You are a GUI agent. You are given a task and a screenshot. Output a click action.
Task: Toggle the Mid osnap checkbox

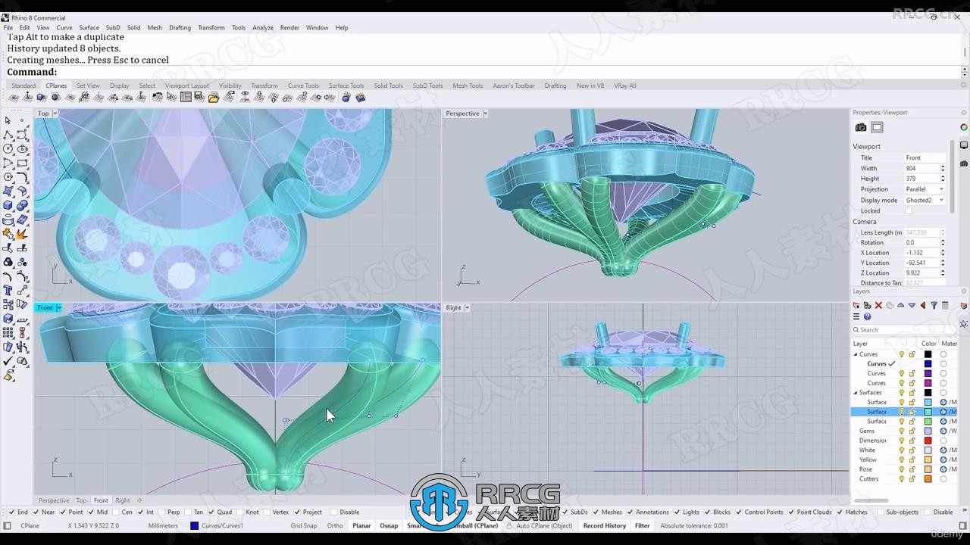pyautogui.click(x=91, y=512)
